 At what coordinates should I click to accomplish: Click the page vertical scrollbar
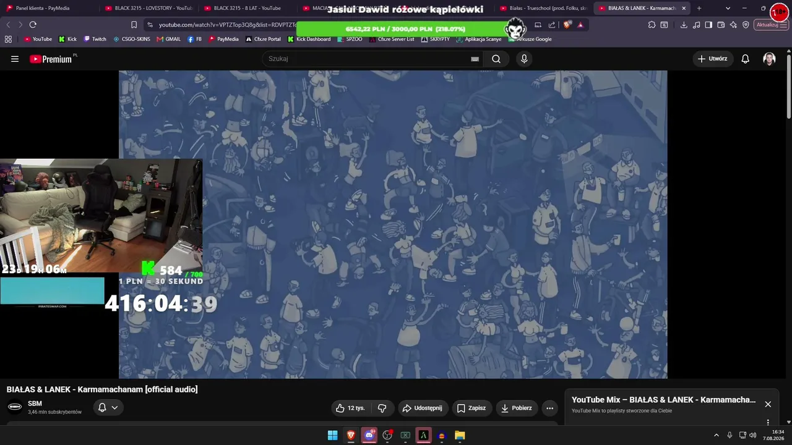[789, 87]
